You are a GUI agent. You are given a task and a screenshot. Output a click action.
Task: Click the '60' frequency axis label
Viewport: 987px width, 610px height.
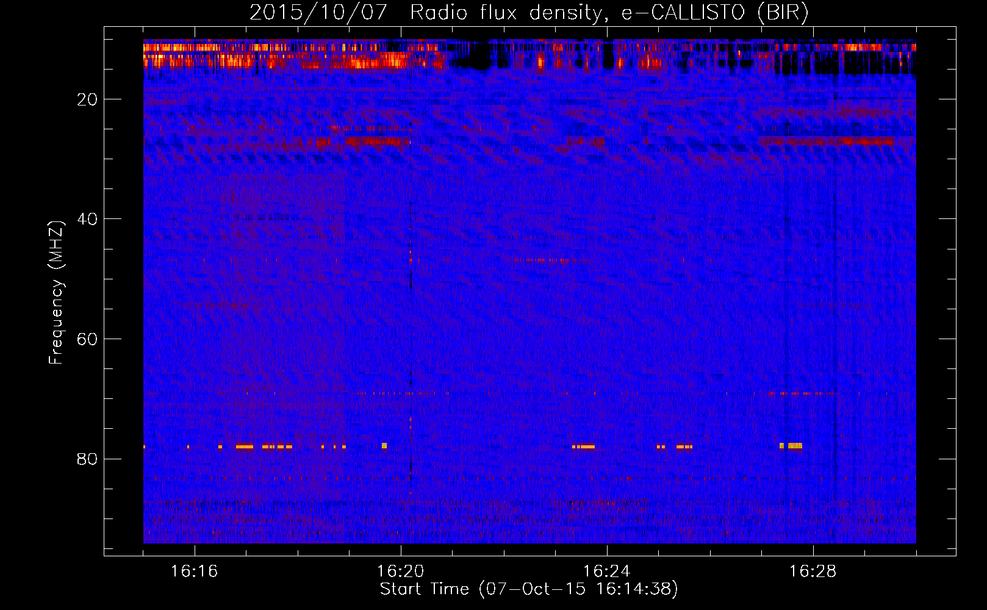click(x=88, y=339)
